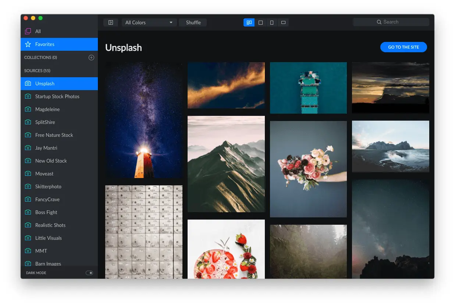Click camera icon beside Free Nature Stock
455x306 pixels.
pyautogui.click(x=28, y=135)
